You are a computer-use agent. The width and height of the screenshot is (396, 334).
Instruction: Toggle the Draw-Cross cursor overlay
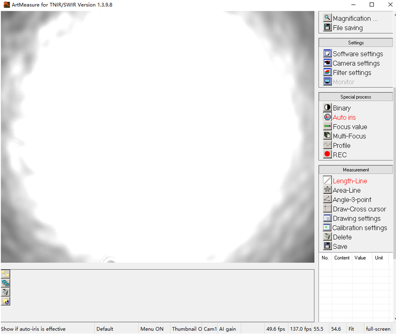coord(359,209)
